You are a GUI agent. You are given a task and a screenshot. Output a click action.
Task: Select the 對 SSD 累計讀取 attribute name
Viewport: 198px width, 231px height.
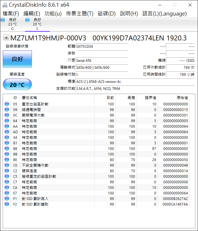(35, 204)
